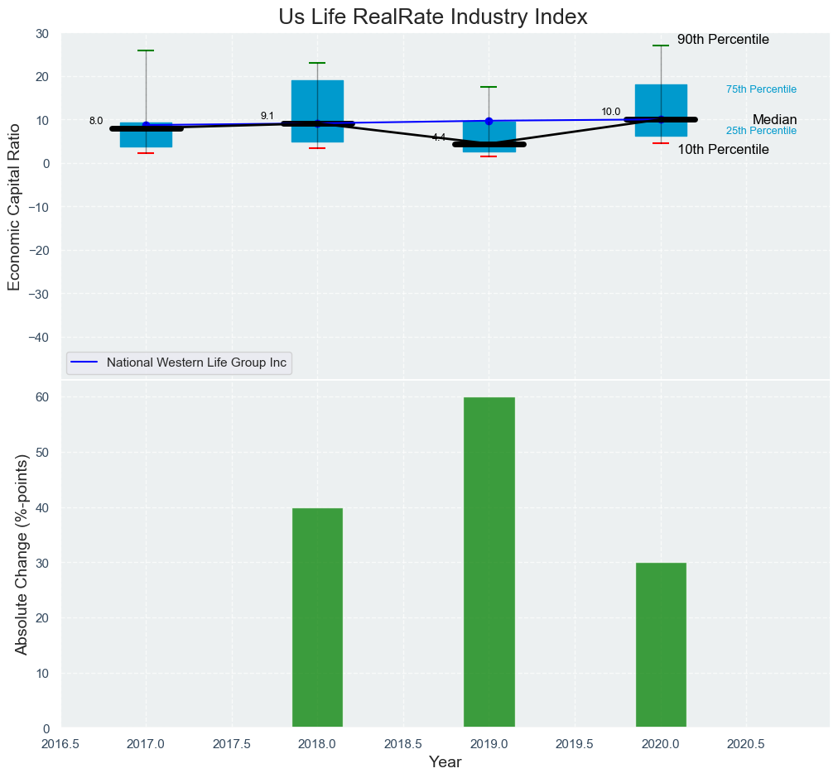Select the 10.0 median value label
This screenshot has width=838, height=778.
click(x=610, y=112)
